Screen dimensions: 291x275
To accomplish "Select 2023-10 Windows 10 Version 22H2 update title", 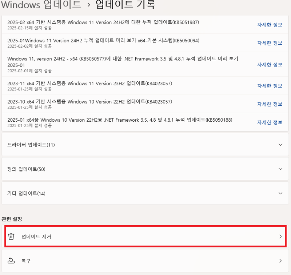I will (x=90, y=102).
